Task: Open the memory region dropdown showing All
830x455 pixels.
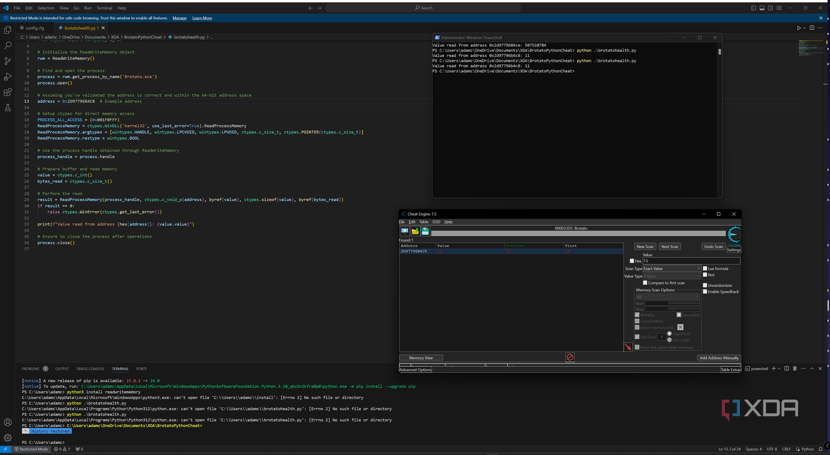Action: [667, 296]
